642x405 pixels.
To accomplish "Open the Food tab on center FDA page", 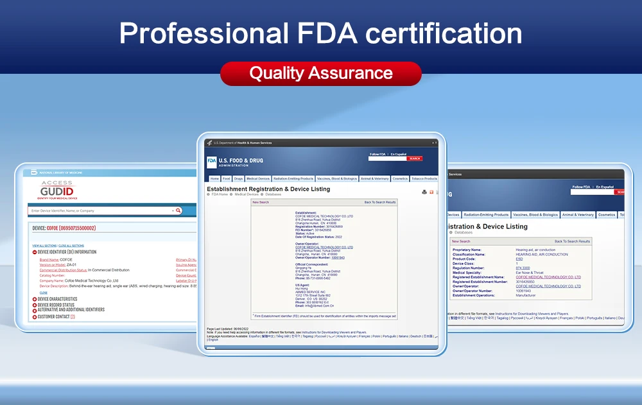I will tap(227, 179).
